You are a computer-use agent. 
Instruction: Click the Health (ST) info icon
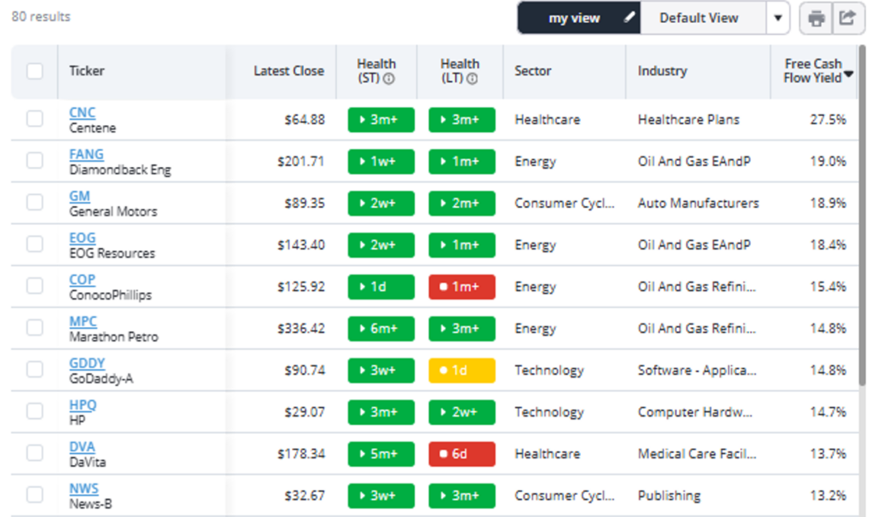[x=388, y=78]
